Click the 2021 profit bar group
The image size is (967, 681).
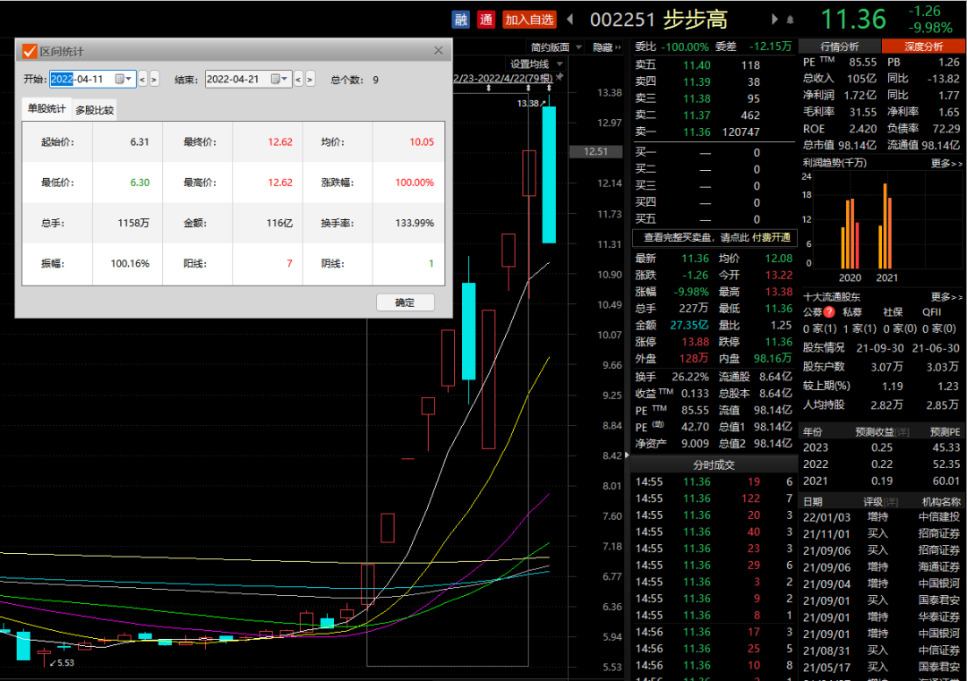pyautogui.click(x=886, y=225)
